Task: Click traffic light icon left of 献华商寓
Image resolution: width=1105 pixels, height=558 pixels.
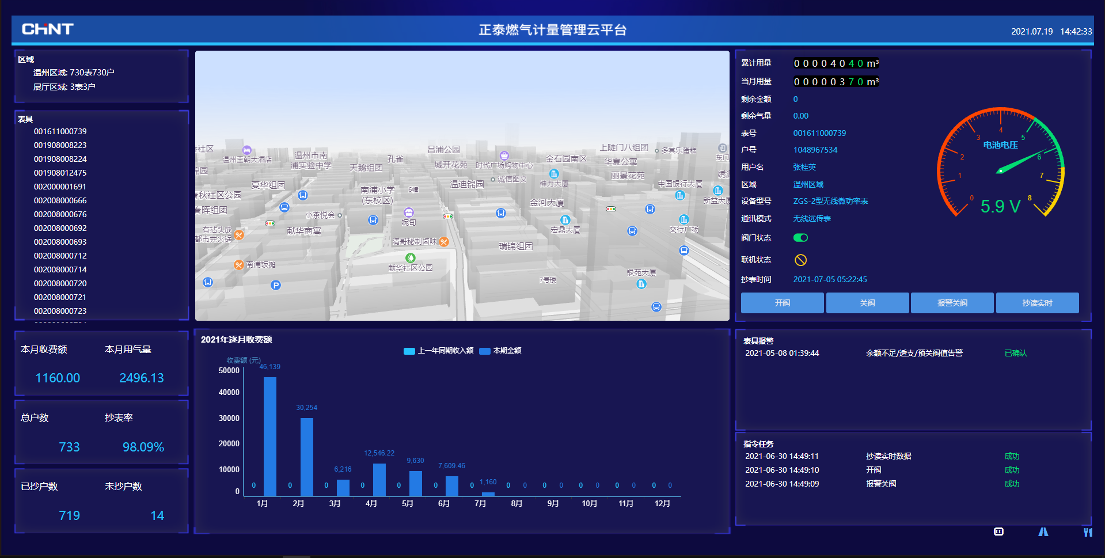Action: 270,223
